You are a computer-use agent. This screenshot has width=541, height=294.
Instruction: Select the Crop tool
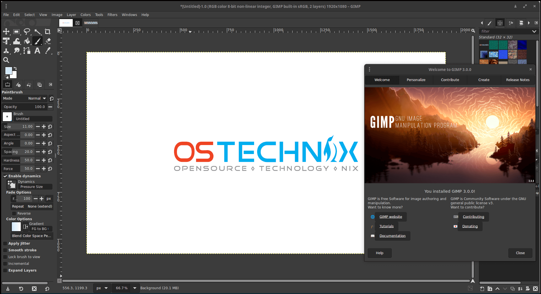click(x=48, y=32)
